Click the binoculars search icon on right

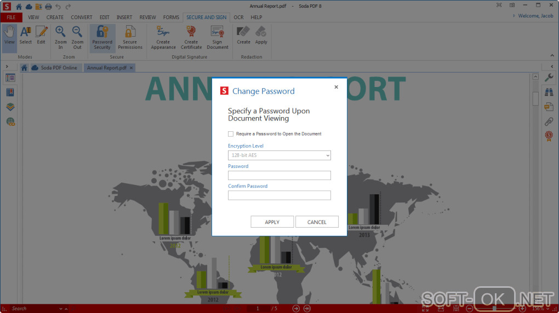pos(549,92)
